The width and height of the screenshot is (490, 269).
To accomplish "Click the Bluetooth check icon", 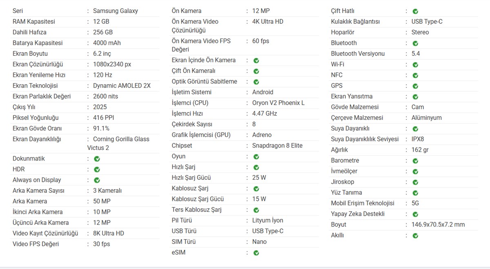I will coord(415,43).
